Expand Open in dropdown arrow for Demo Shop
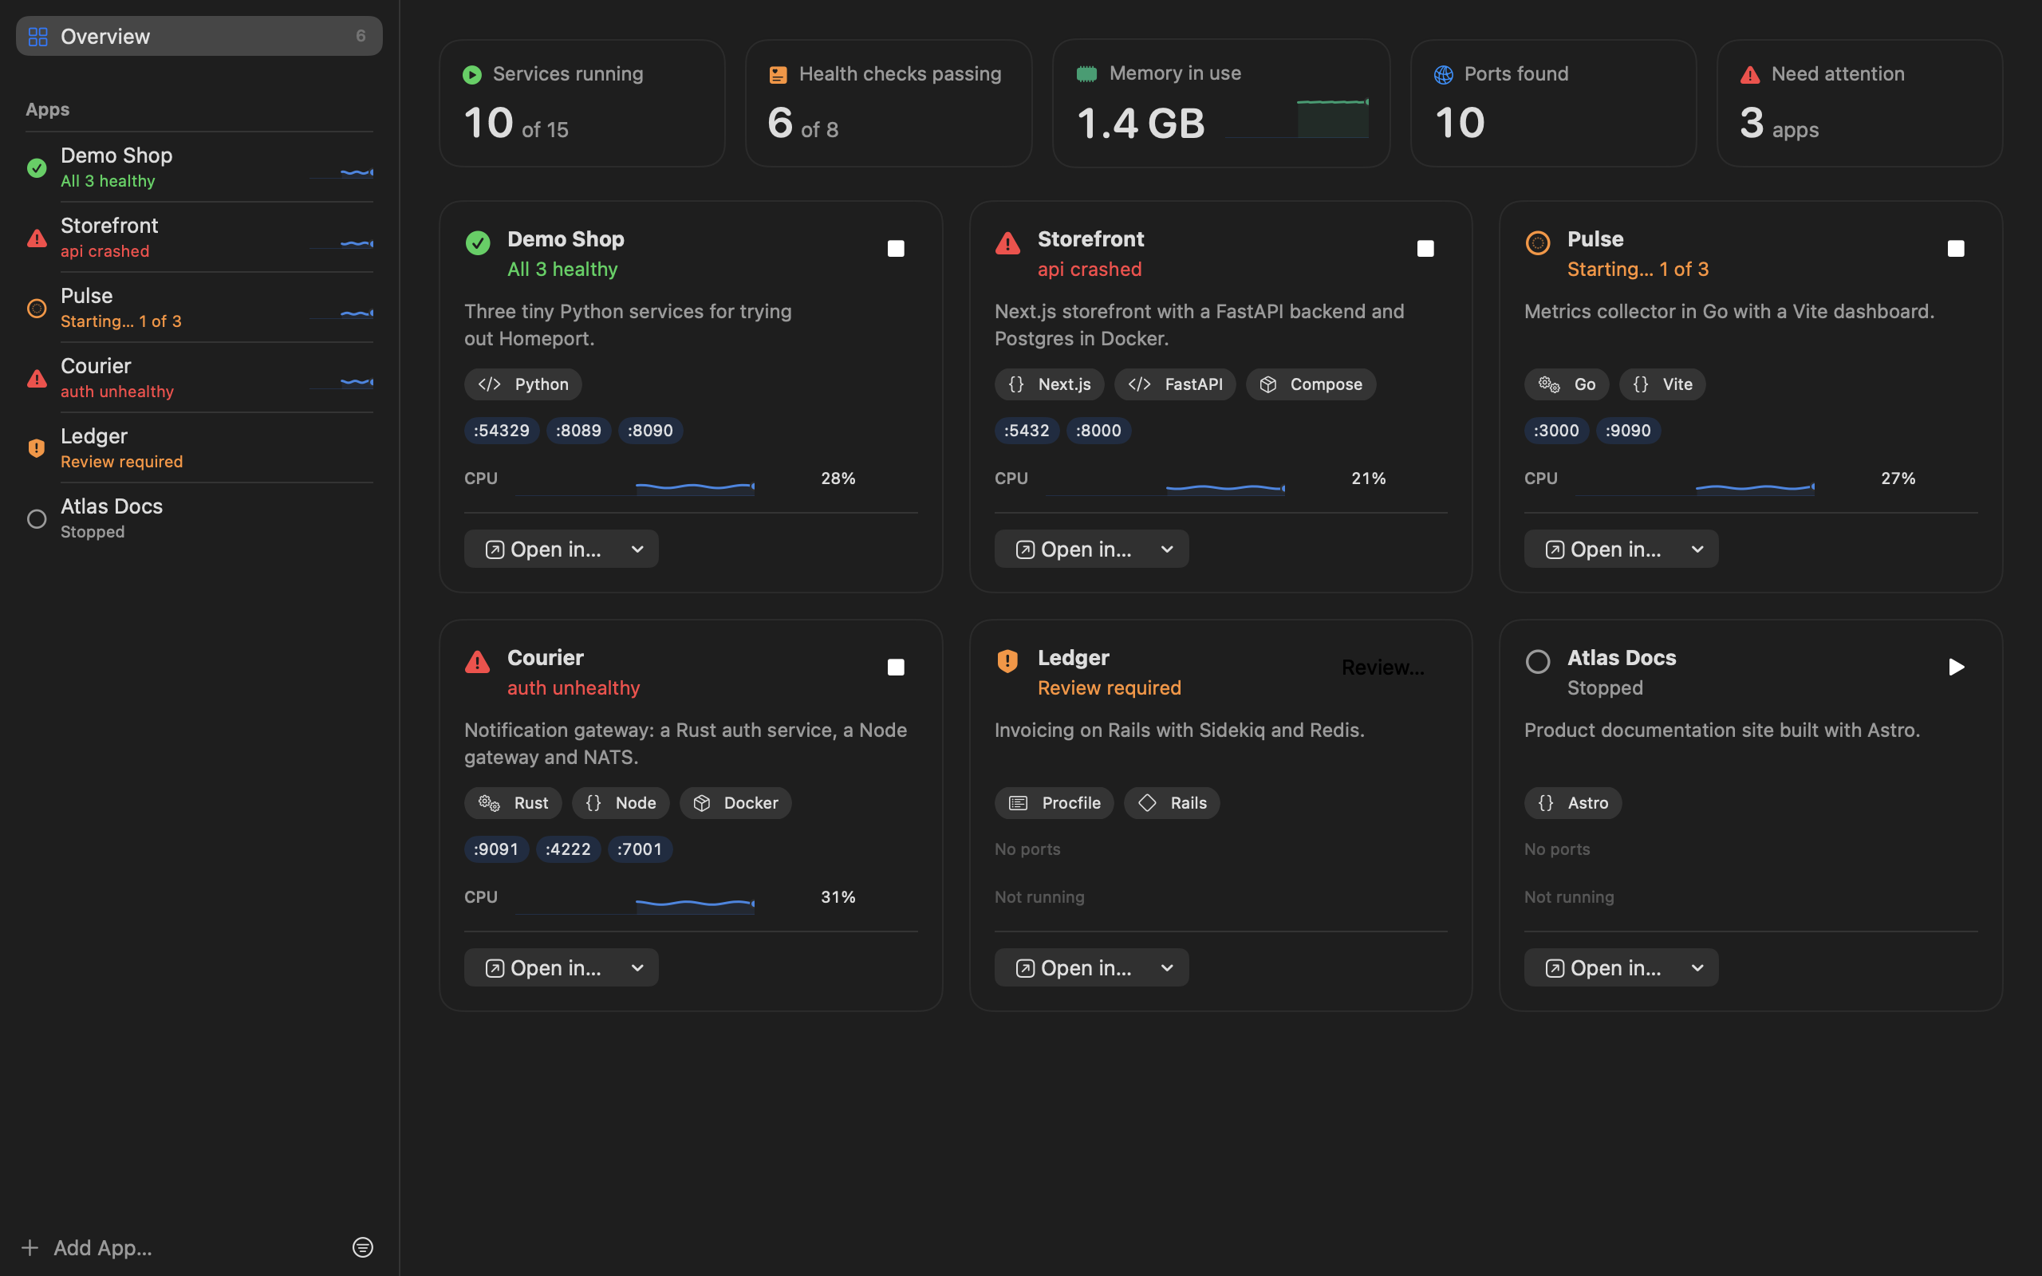The image size is (2042, 1276). pyautogui.click(x=637, y=549)
